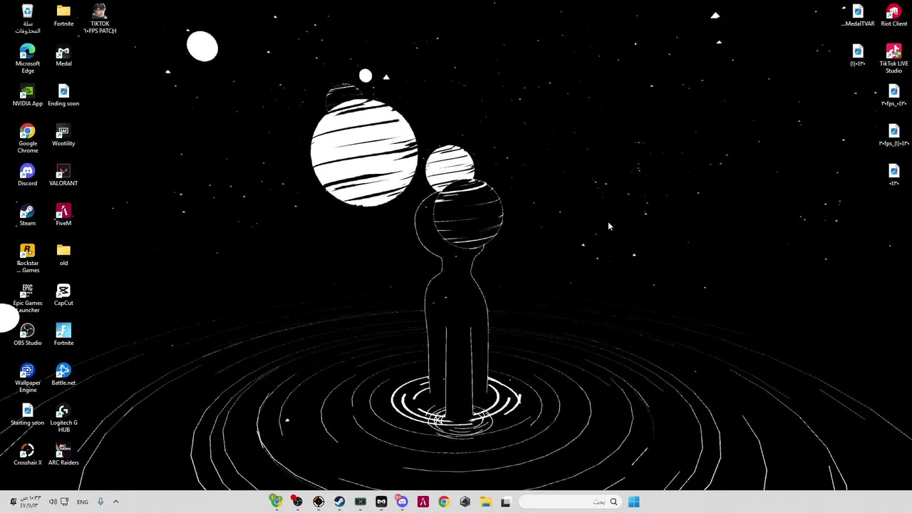Select the MedalTVAR image file
Screen dimensions: 912x513
pos(858,16)
